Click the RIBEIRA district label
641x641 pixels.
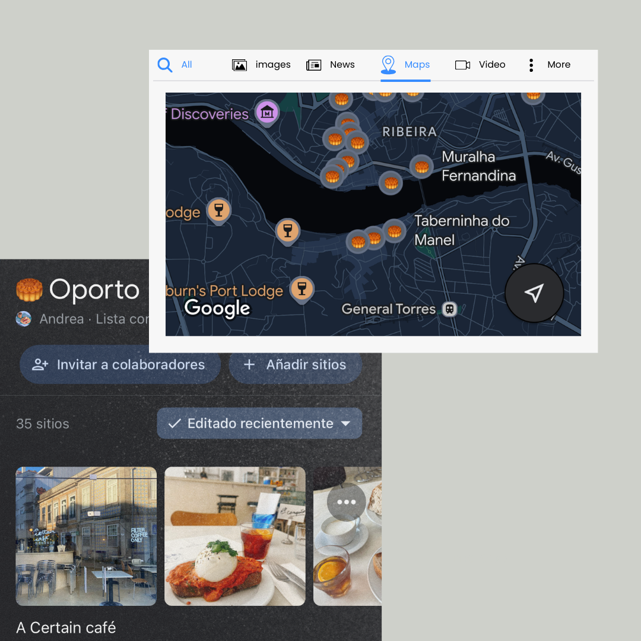tap(409, 132)
